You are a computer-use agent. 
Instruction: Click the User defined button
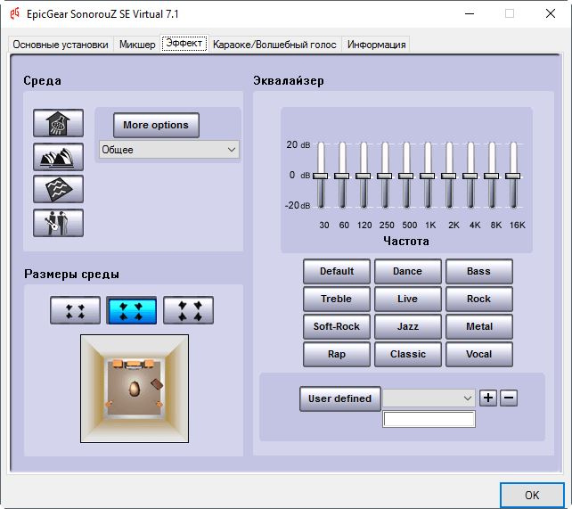click(x=340, y=398)
